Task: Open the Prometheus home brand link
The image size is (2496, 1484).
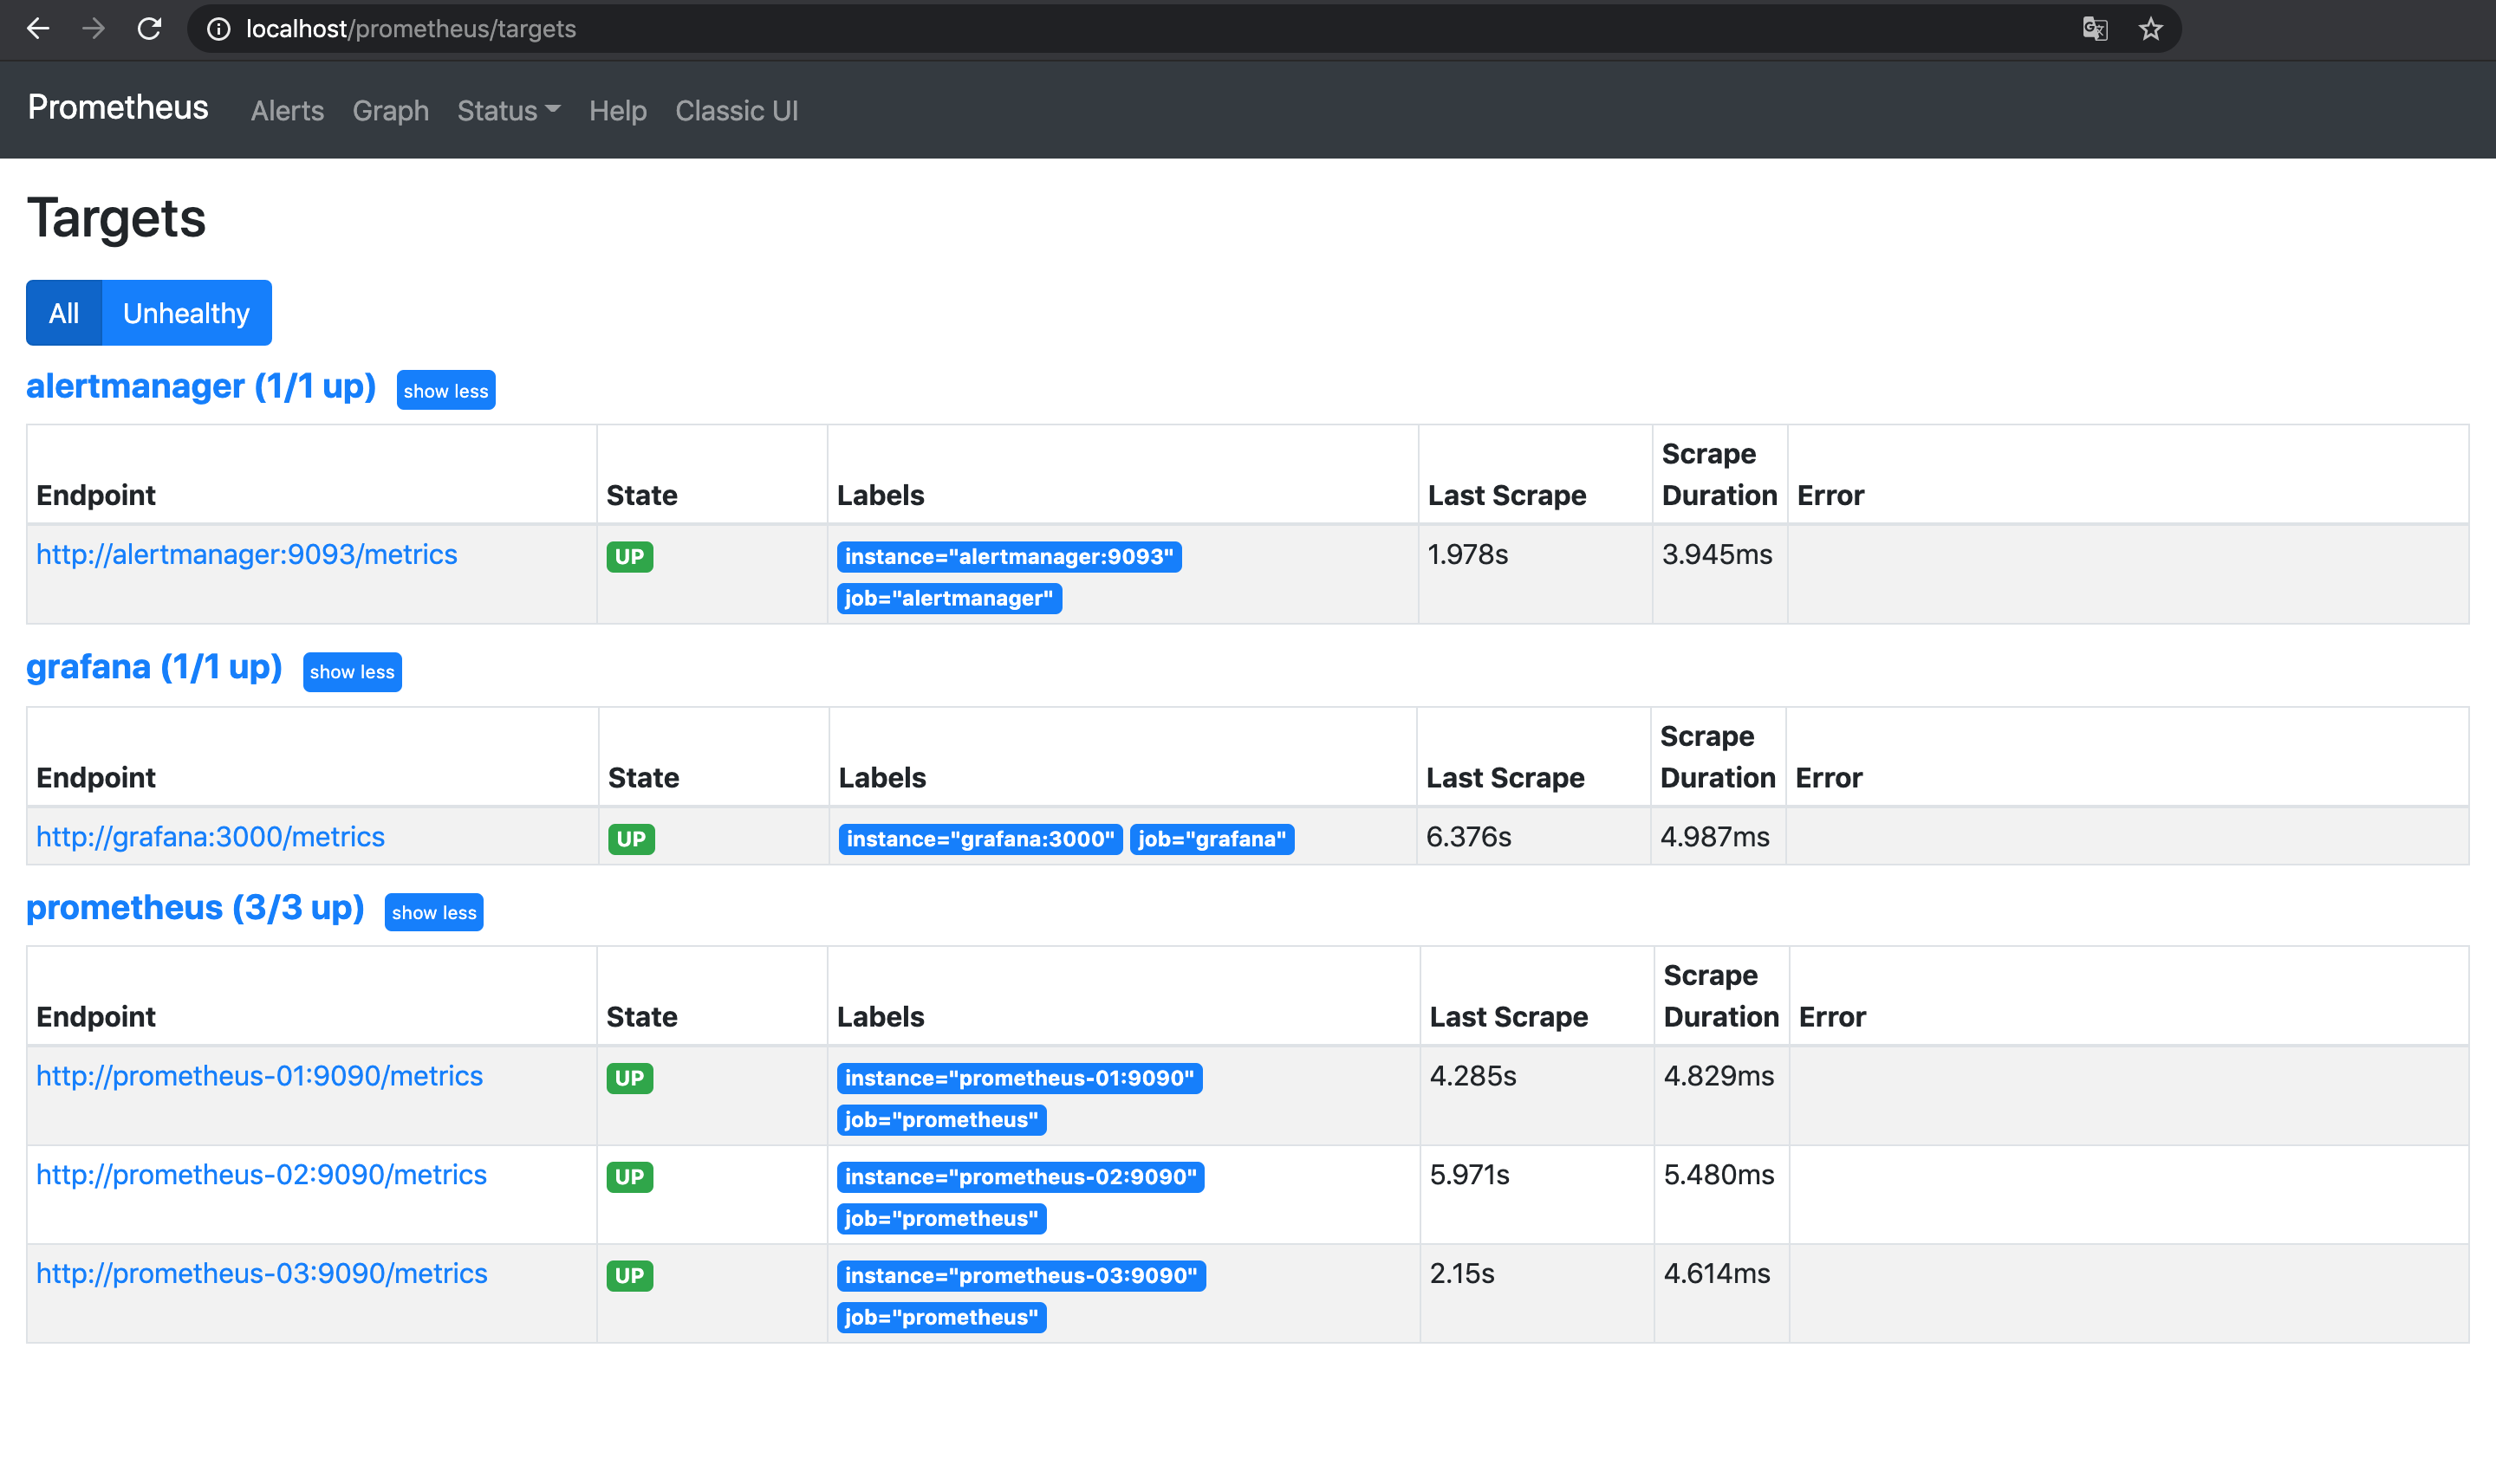Action: coord(118,108)
